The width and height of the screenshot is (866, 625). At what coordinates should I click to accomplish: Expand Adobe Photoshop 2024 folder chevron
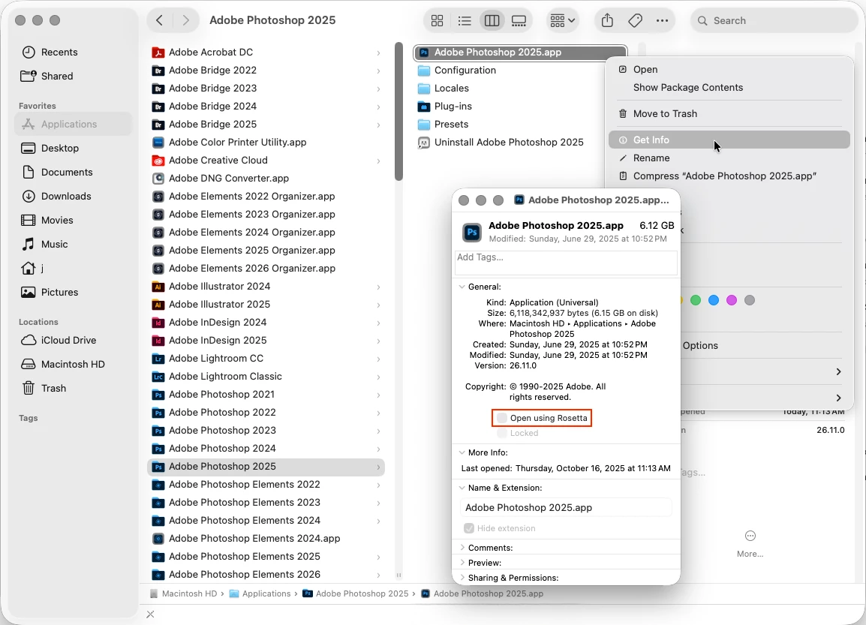[378, 449]
